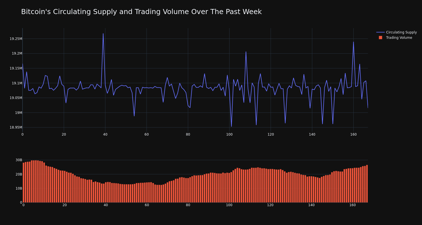This screenshot has width=422, height=225.
Task: Click the 80 tick on volume chart x-axis
Action: 188,205
